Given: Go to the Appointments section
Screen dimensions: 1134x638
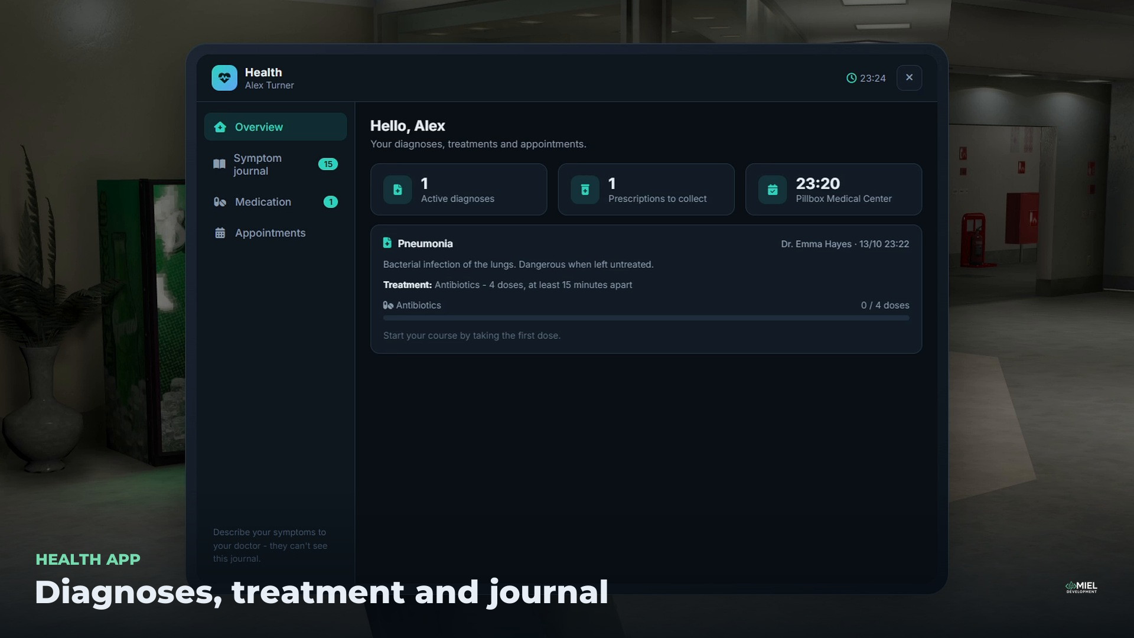Looking at the screenshot, I should tap(275, 233).
